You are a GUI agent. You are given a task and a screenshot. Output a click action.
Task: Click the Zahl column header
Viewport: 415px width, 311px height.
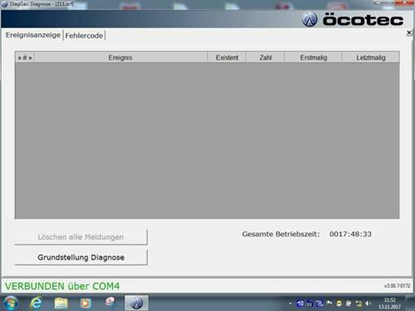(266, 57)
